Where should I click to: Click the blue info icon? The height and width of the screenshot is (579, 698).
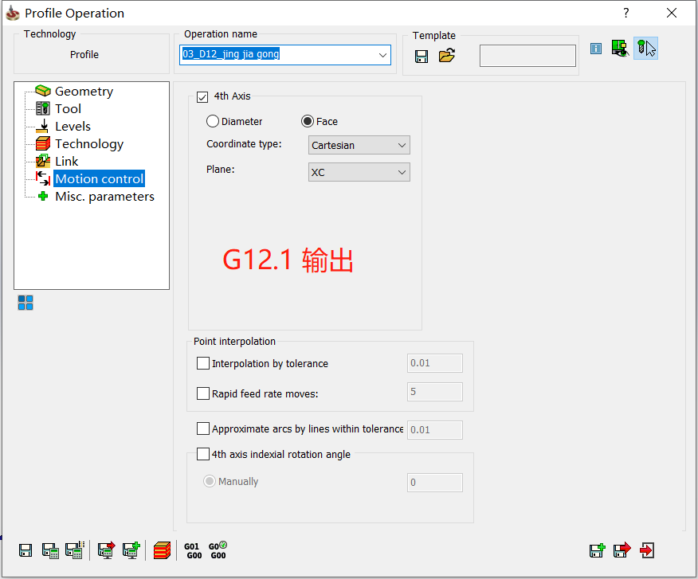(x=595, y=49)
